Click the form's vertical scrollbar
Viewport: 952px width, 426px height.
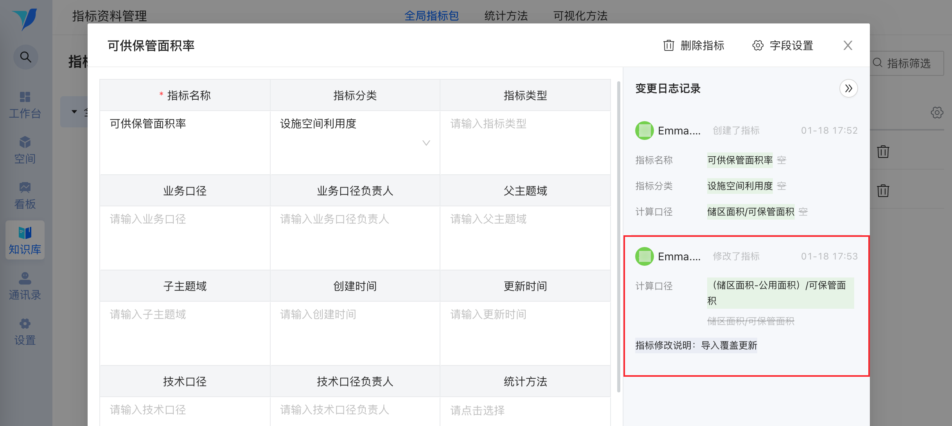[618, 234]
